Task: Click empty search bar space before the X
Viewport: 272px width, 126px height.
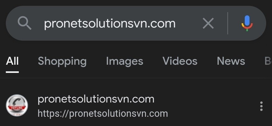Action: click(x=188, y=23)
